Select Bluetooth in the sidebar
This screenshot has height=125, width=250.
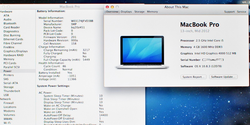tap(10, 23)
